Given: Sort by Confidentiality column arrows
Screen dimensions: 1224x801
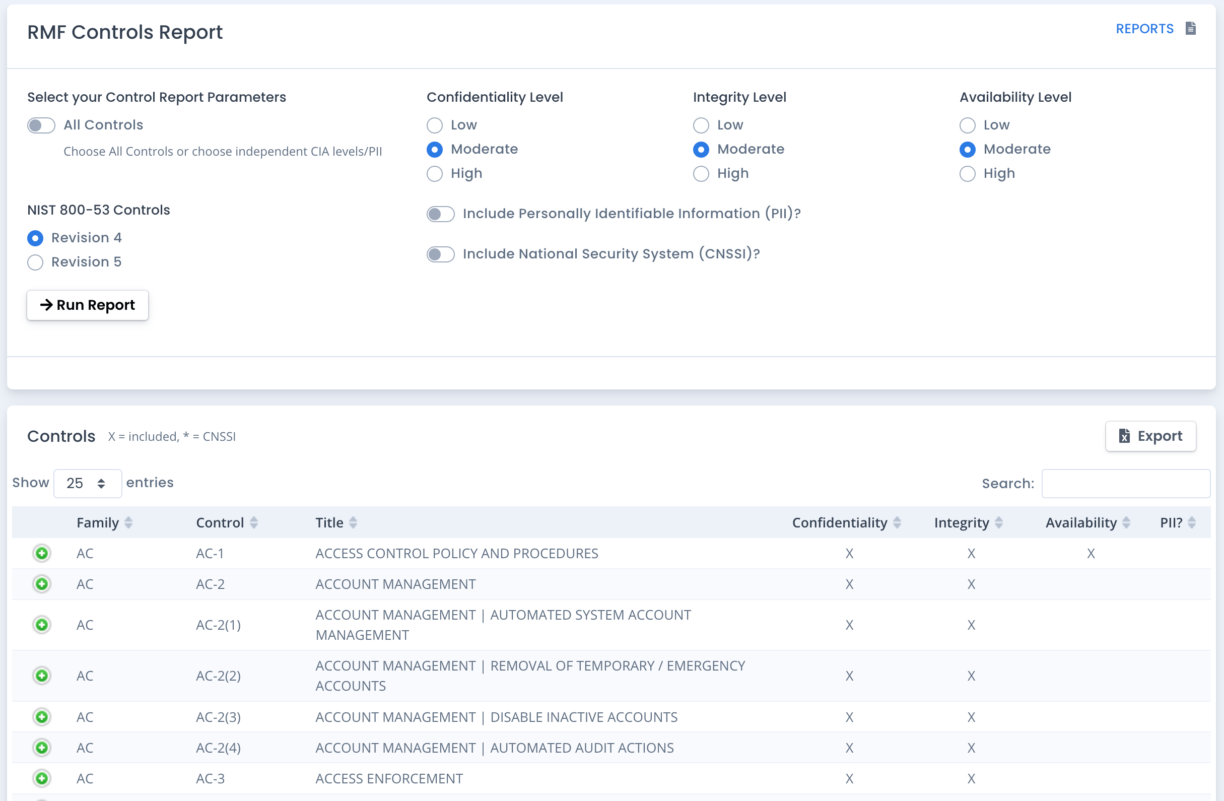Looking at the screenshot, I should 897,523.
